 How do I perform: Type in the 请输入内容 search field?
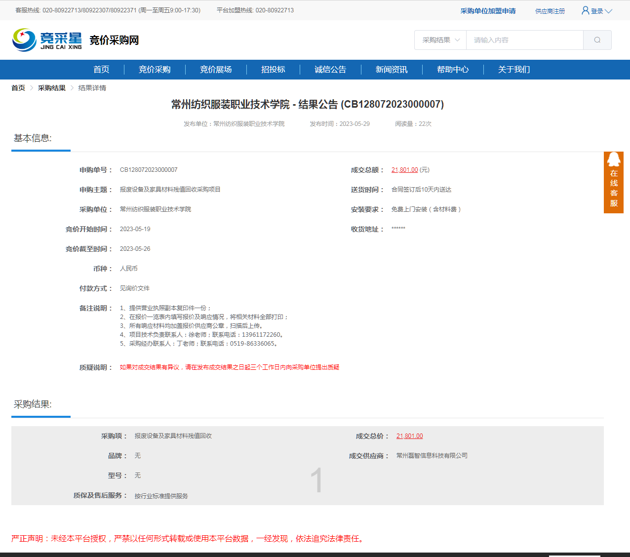click(x=524, y=40)
